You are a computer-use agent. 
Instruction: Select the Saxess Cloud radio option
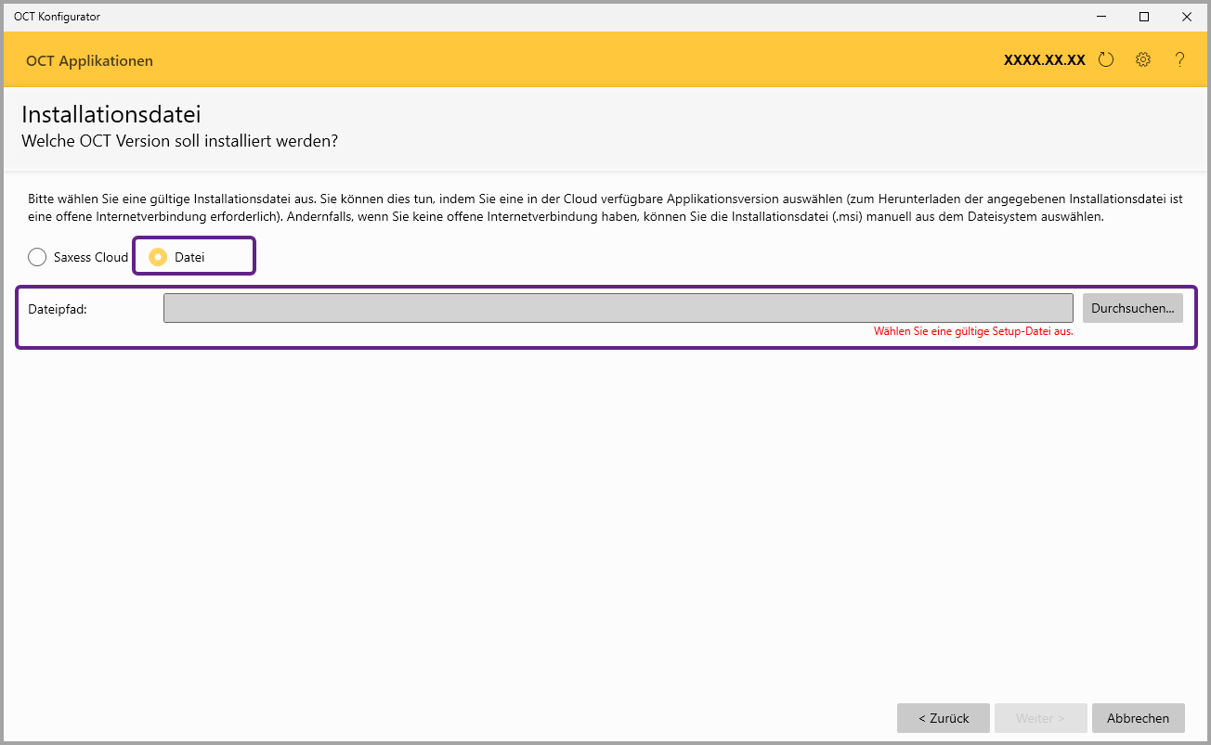tap(78, 257)
